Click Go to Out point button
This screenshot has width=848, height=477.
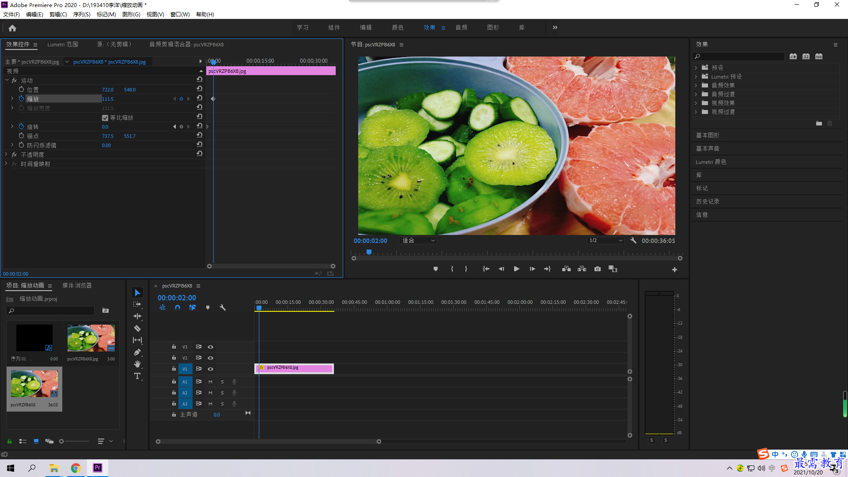coord(547,269)
